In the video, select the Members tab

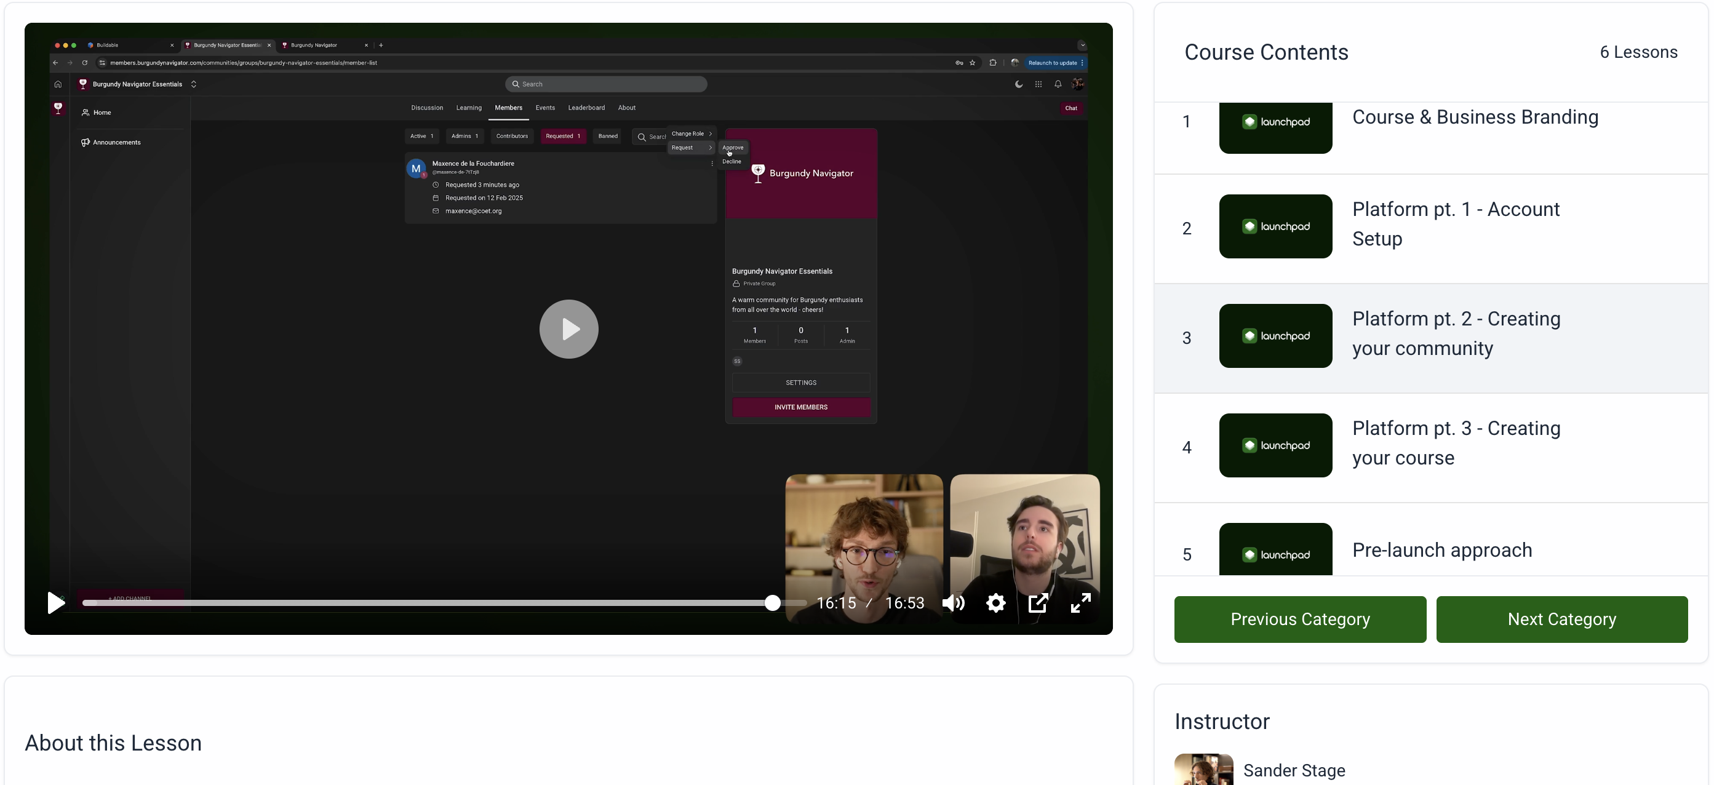click(x=508, y=108)
